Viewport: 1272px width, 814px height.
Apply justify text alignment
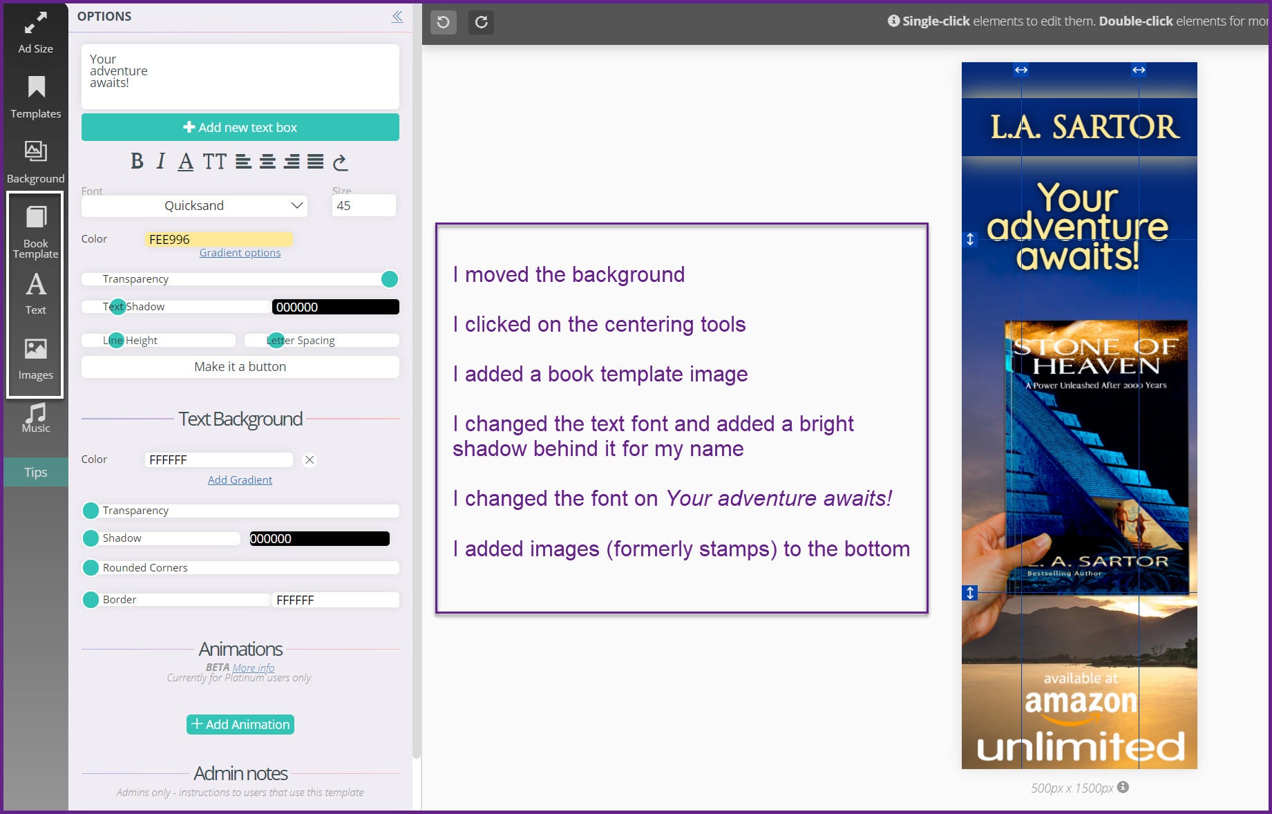[x=315, y=162]
